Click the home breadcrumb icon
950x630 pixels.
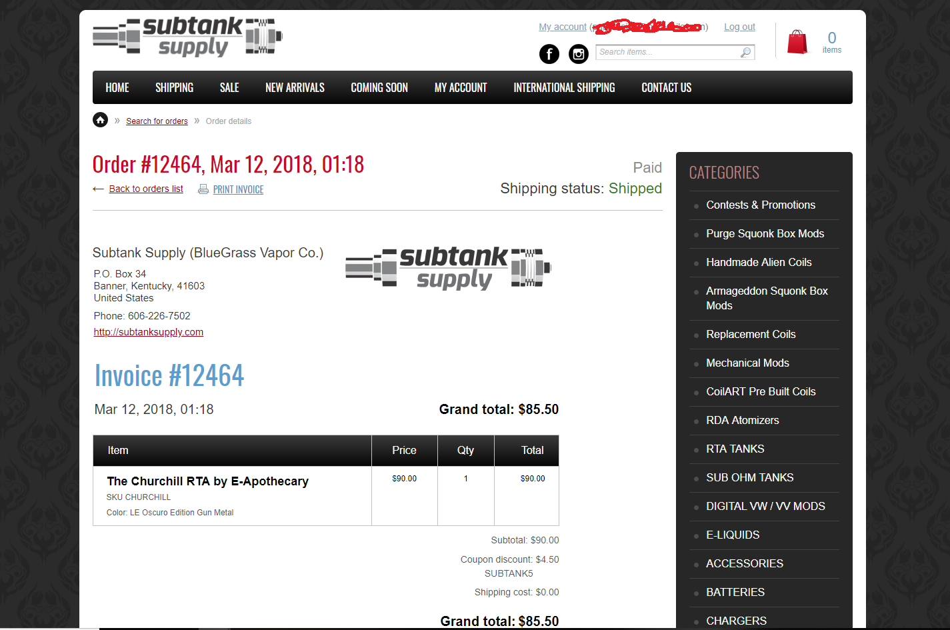tap(100, 120)
